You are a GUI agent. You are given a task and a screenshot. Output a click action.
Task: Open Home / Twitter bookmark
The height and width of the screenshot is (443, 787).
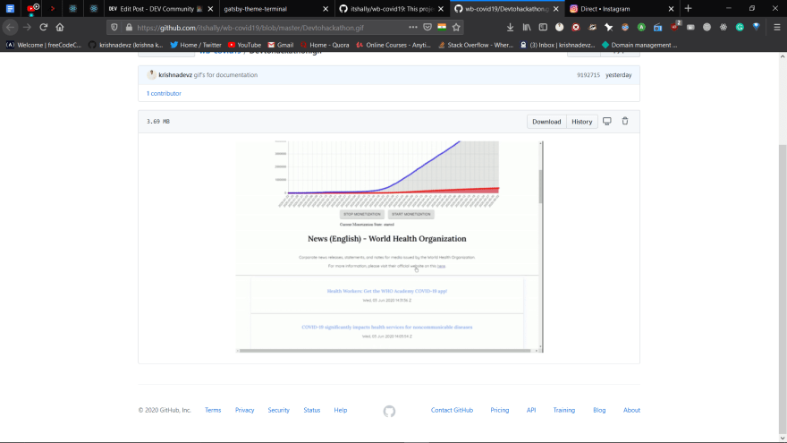coord(196,45)
